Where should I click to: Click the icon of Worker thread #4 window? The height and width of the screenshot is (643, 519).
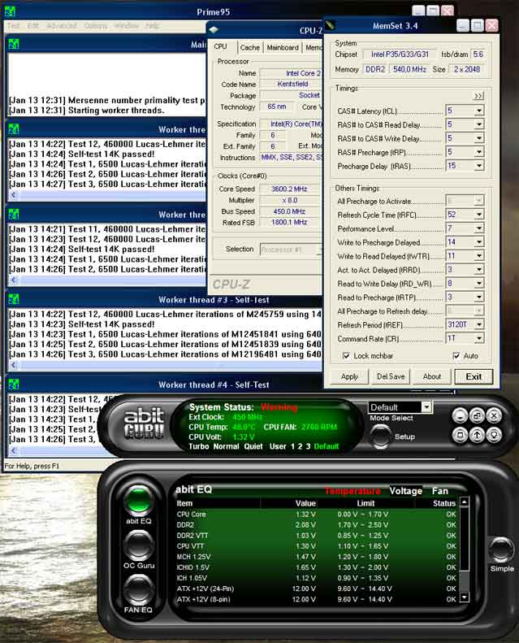click(x=14, y=384)
